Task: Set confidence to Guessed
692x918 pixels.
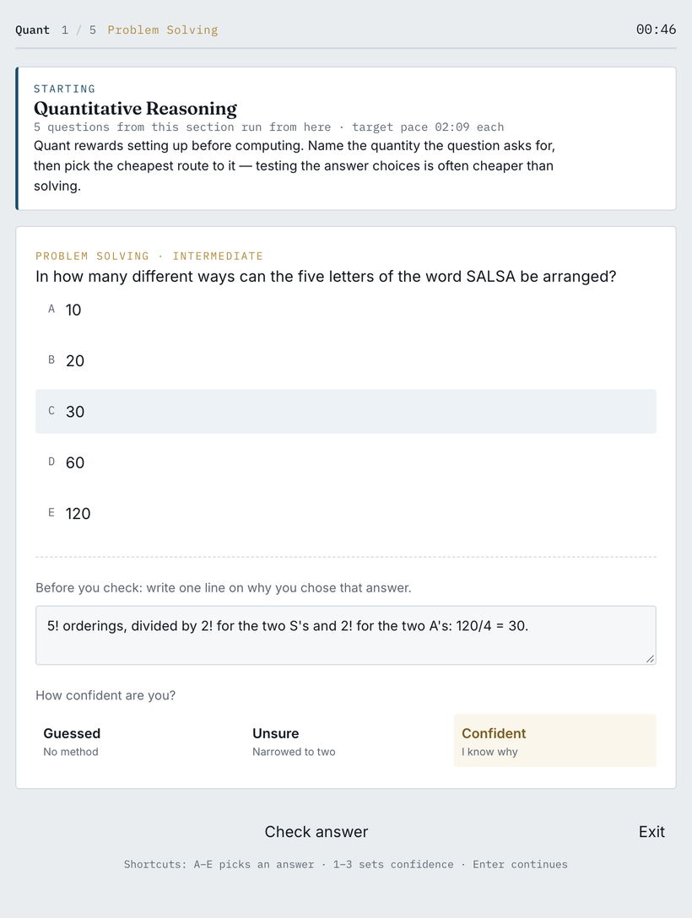Action: 137,741
